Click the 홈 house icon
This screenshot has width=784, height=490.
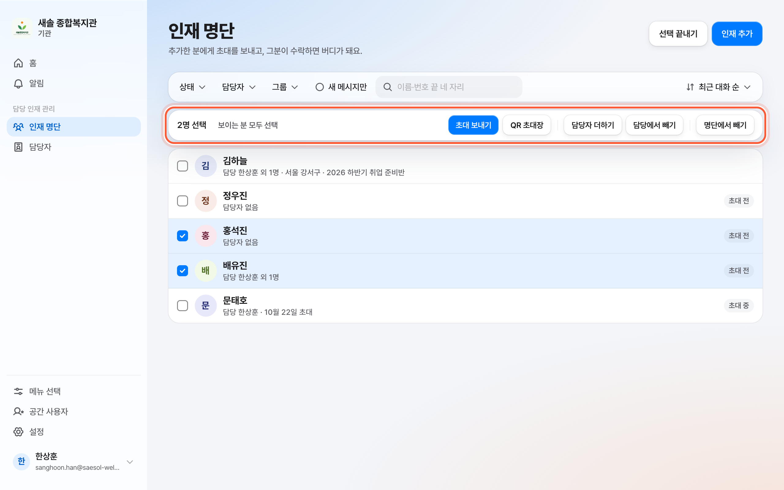point(18,63)
